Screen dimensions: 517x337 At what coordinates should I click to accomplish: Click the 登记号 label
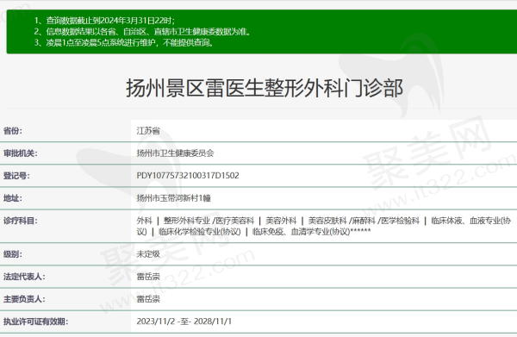pyautogui.click(x=16, y=176)
